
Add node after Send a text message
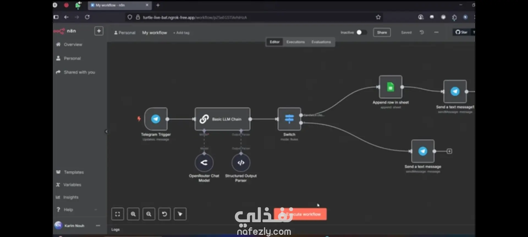point(449,151)
